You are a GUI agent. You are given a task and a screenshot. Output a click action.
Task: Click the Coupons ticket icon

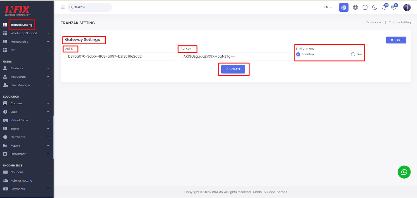pyautogui.click(x=5, y=172)
